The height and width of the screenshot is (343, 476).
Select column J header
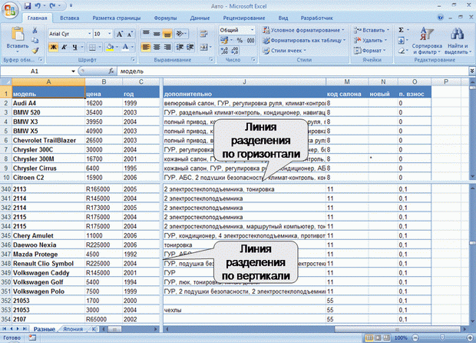[244, 82]
